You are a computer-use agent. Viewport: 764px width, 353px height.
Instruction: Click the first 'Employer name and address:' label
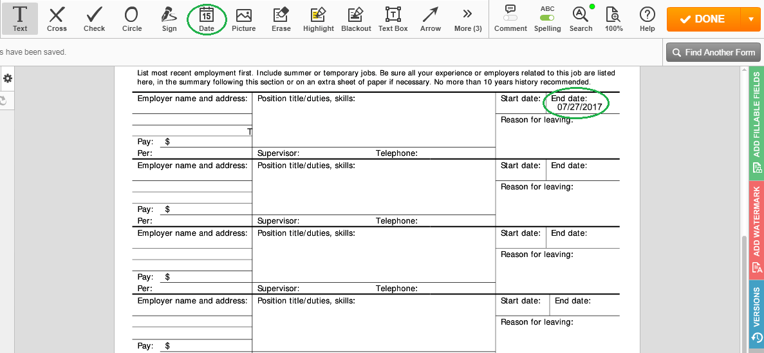192,99
